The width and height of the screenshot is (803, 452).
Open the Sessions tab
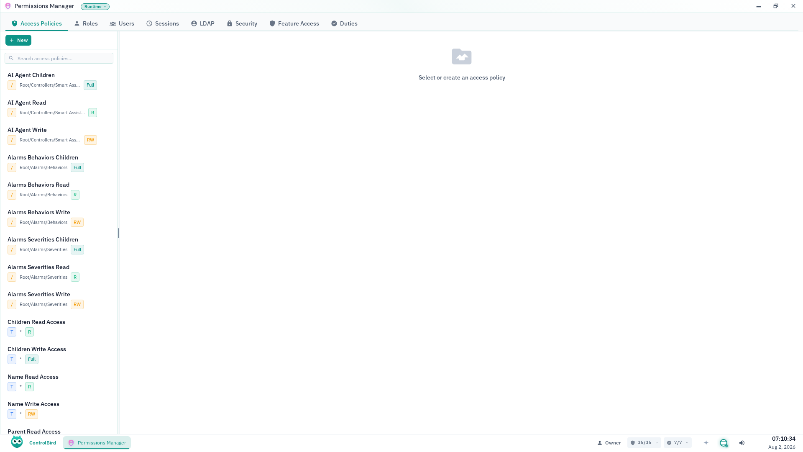[x=163, y=23]
